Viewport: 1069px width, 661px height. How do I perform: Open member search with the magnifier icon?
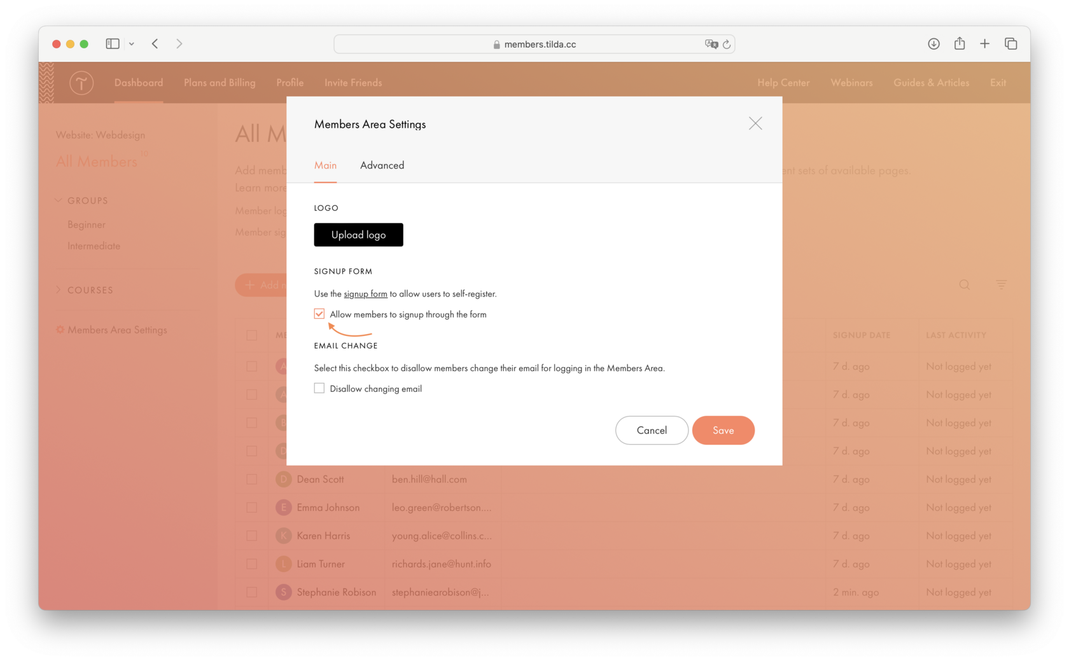click(x=964, y=285)
